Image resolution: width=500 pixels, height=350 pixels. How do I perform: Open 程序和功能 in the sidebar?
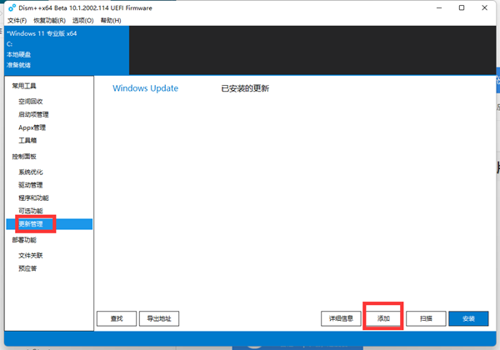[33, 198]
